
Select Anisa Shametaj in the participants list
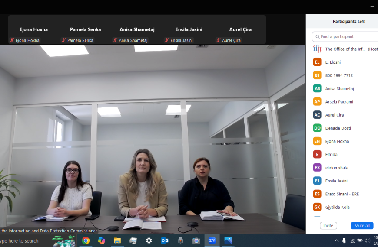point(339,88)
